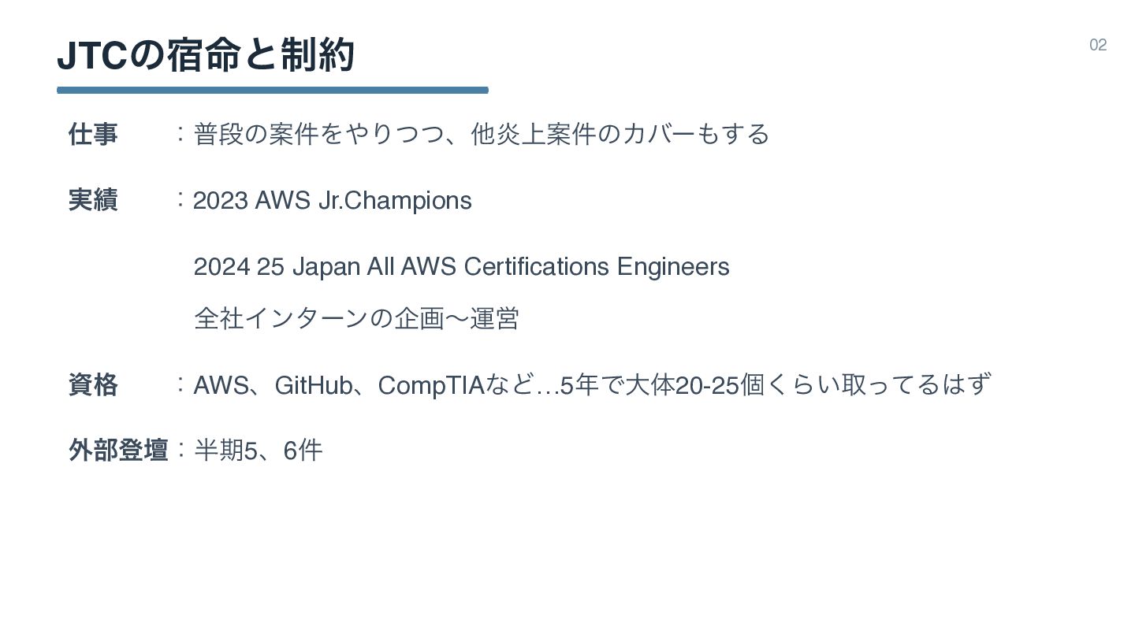Select the '外部登壇' heading label

pos(118,451)
